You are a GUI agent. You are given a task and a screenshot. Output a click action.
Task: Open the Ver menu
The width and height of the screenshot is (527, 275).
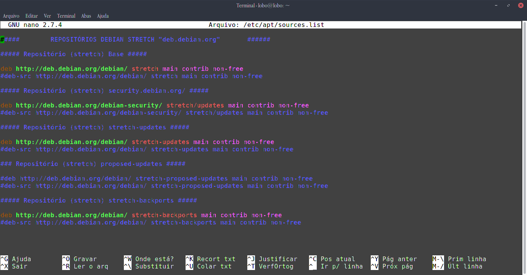(x=47, y=16)
